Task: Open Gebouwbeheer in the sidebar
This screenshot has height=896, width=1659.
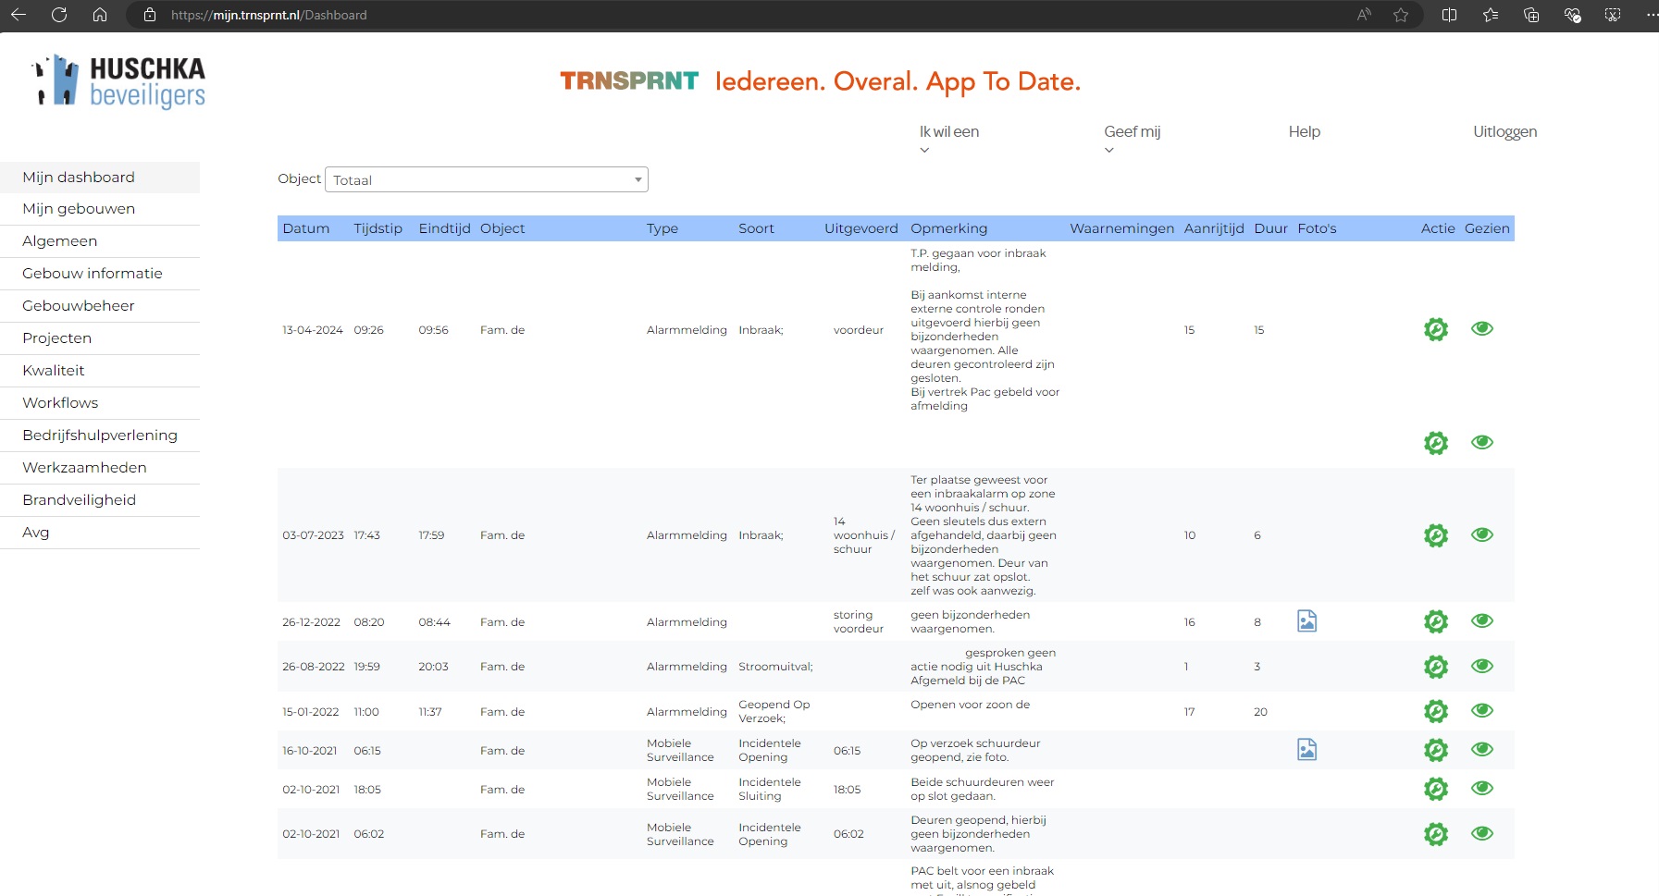Action: pos(100,306)
